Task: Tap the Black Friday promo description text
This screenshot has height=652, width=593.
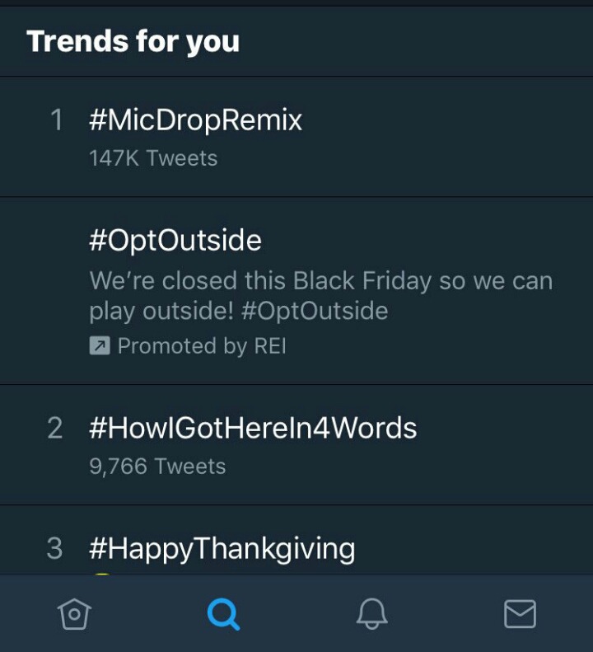Action: pyautogui.click(x=321, y=296)
